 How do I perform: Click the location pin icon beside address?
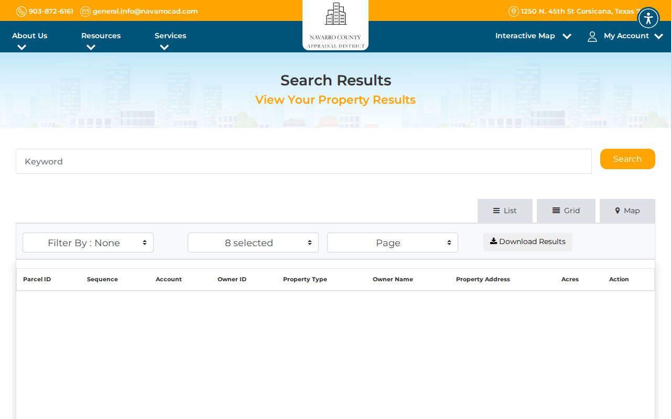pos(514,12)
